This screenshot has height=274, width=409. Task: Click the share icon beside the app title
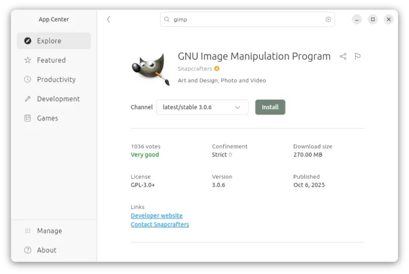343,57
